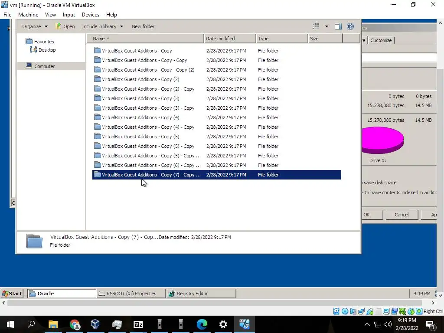Image resolution: width=444 pixels, height=333 pixels.
Task: Click the hard disk activity indicator icon
Action: 336,311
